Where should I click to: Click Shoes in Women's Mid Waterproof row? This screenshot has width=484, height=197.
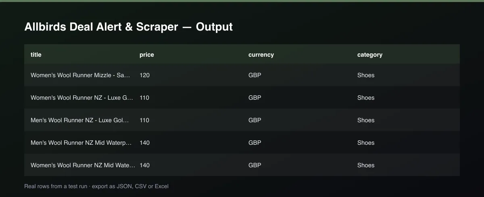[366, 165]
